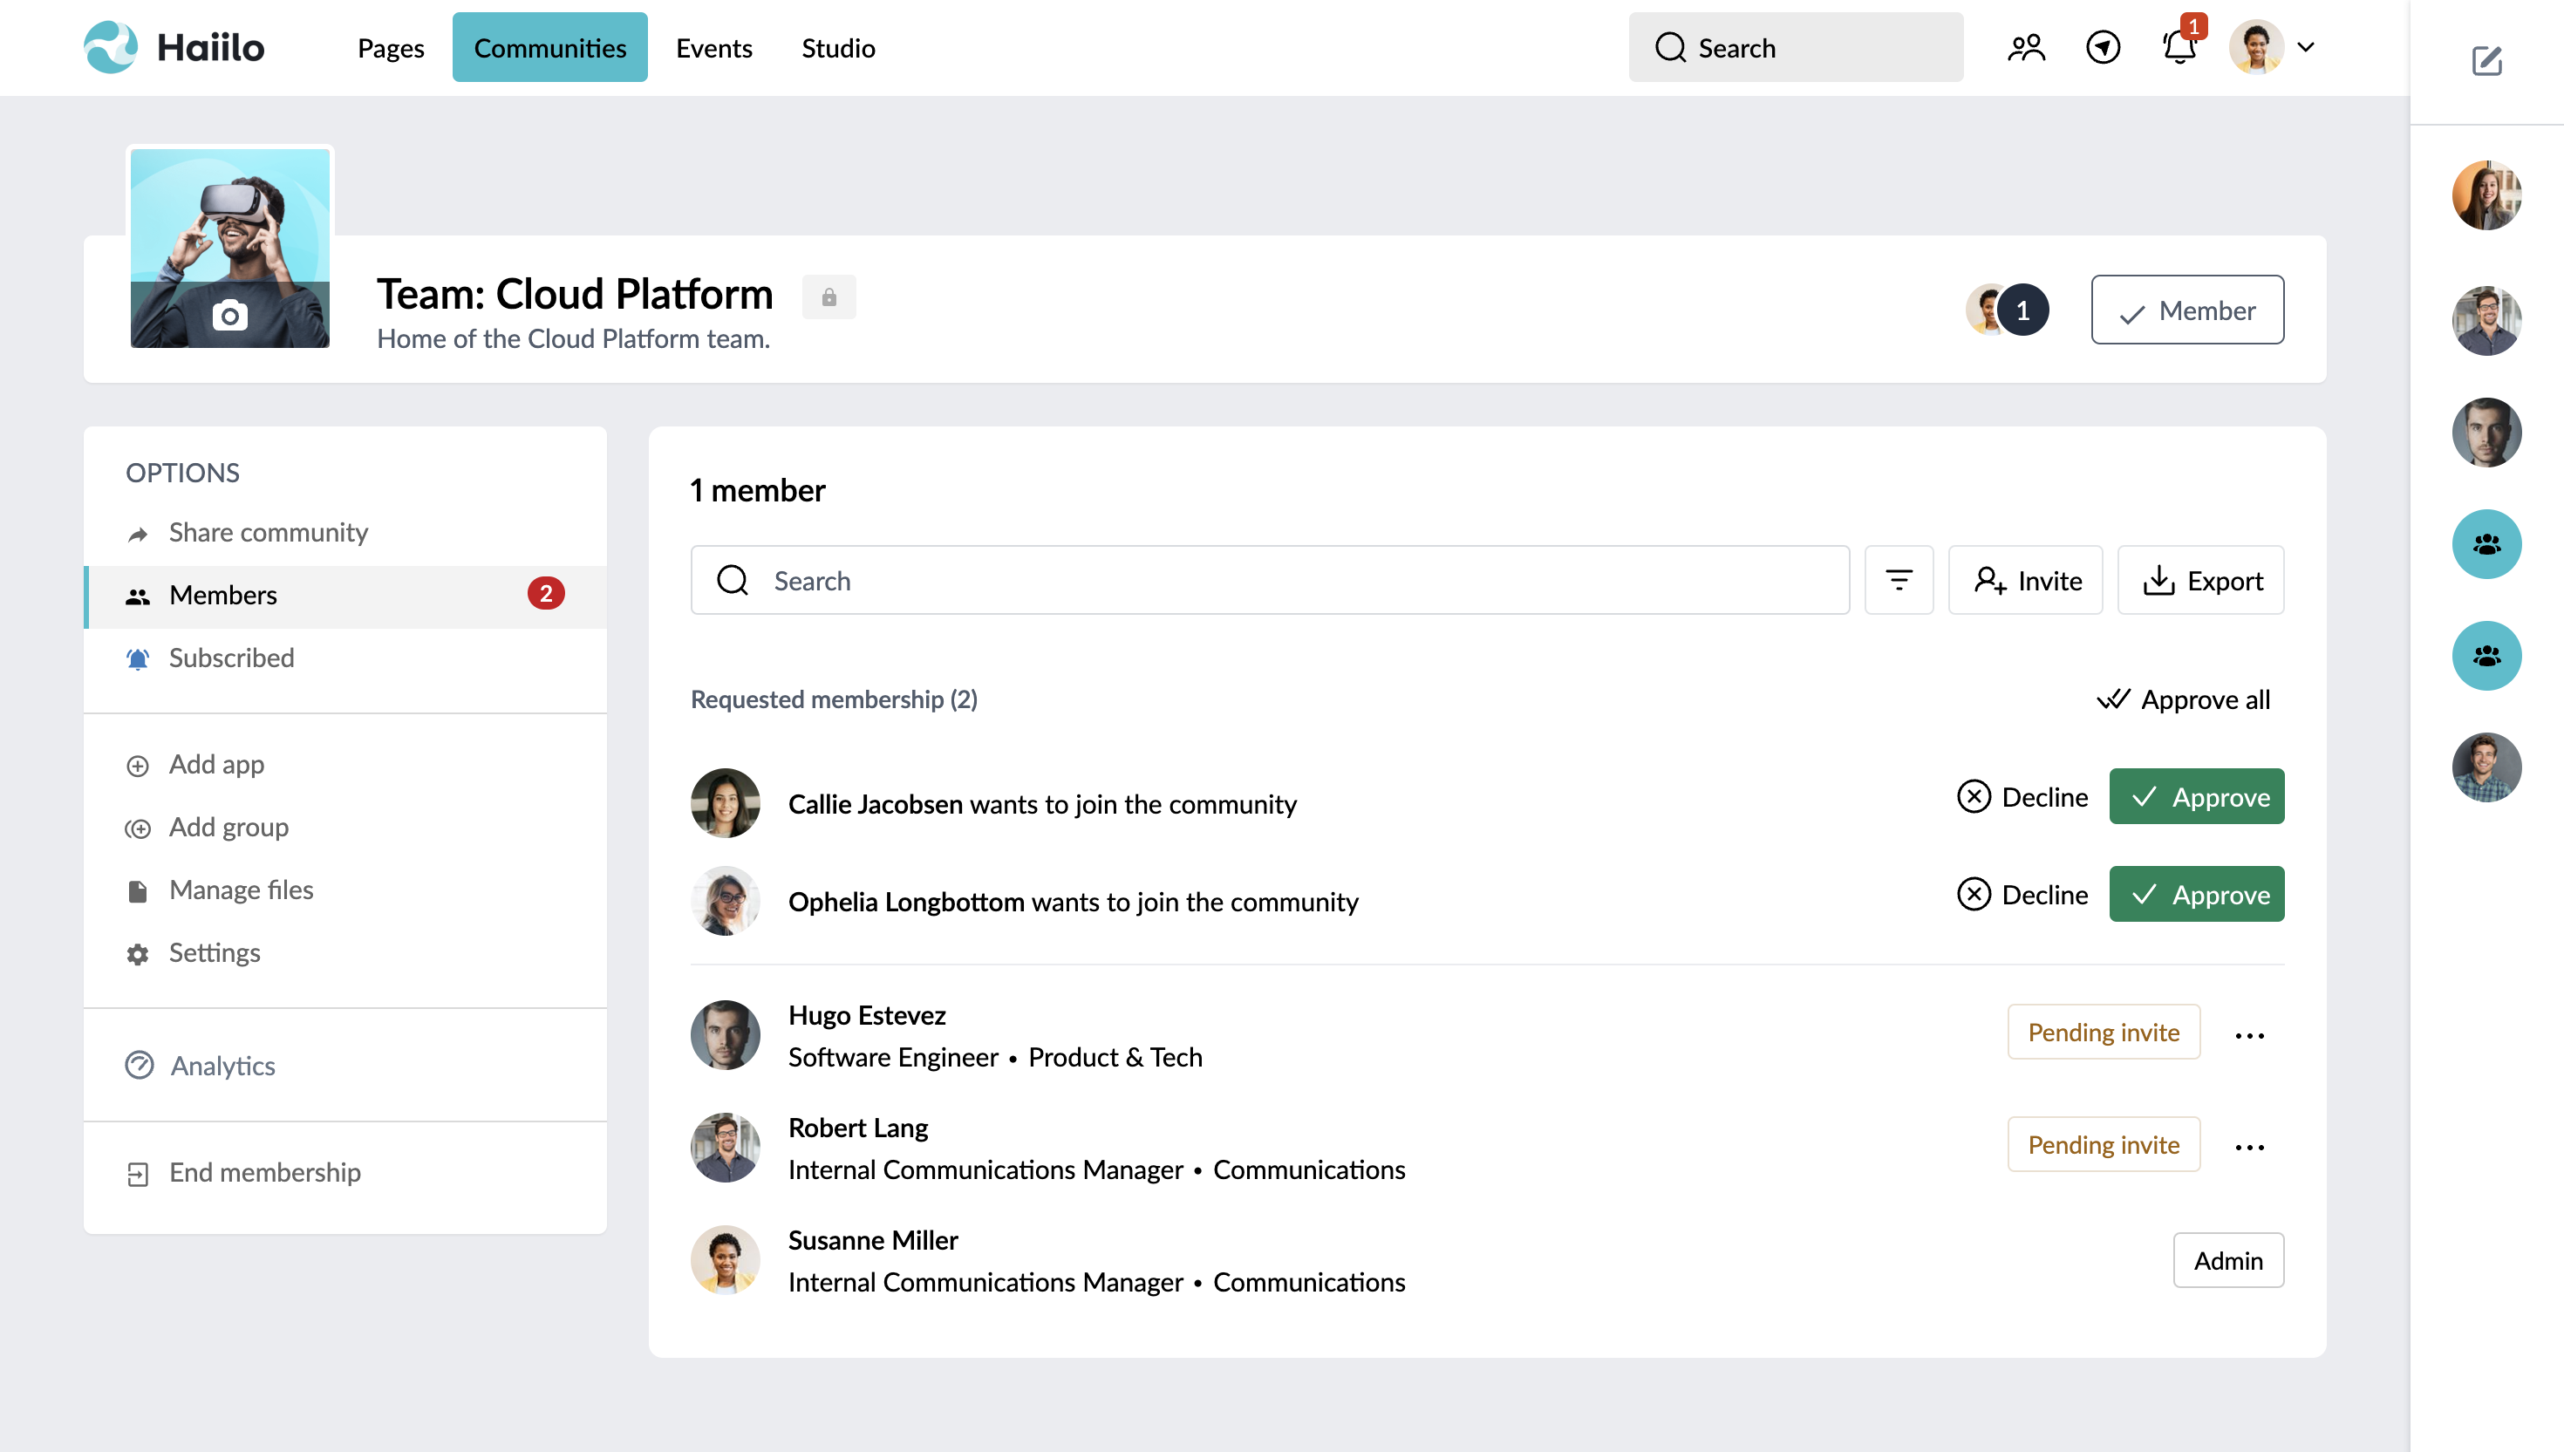Switch to the Events tab
This screenshot has height=1452, width=2564.
click(x=714, y=47)
